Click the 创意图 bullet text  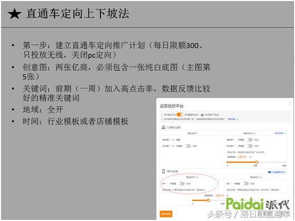(x=116, y=72)
